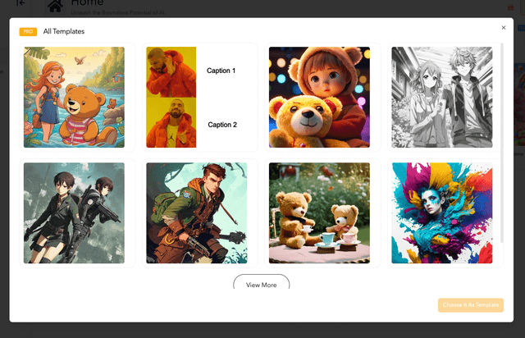
Task: Click the templates list vertical scrollbar
Action: [501, 143]
